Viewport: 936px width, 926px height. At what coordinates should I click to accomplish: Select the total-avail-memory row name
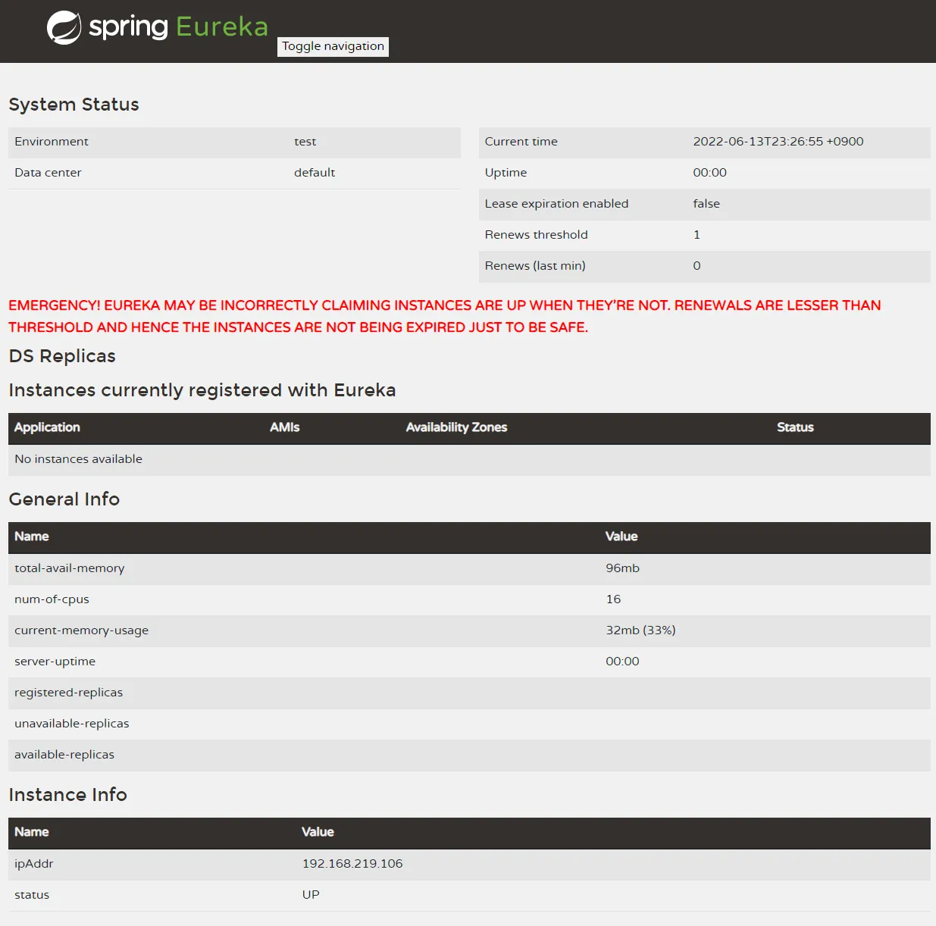tap(70, 568)
